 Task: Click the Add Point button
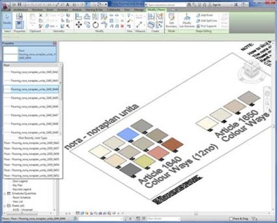[205, 15]
